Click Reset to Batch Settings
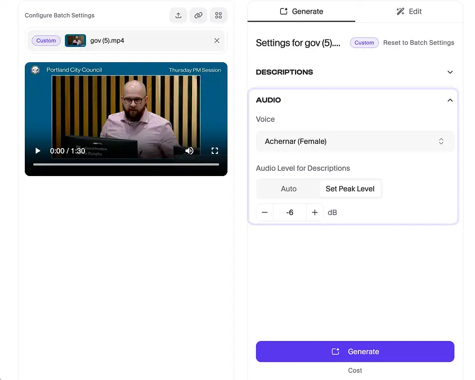This screenshot has height=380, width=475. pos(419,43)
